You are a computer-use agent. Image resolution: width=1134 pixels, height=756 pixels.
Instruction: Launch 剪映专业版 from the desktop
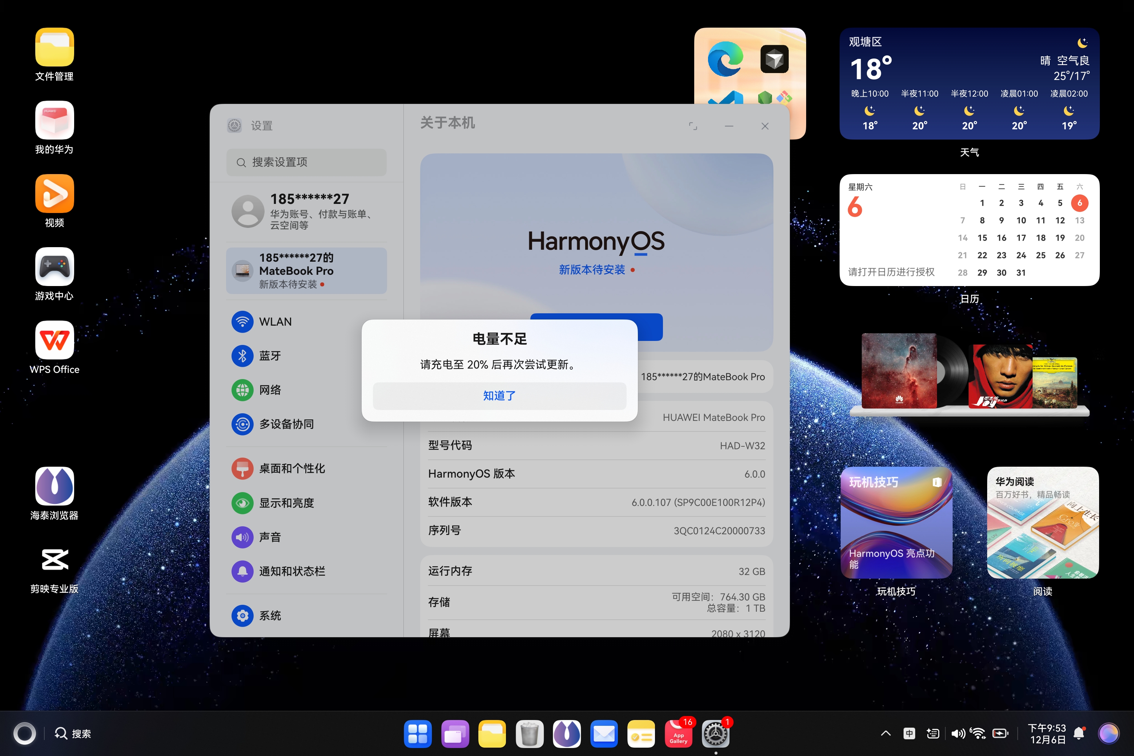[x=55, y=559]
